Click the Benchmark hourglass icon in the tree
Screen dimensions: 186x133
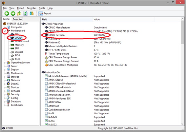tap(8, 105)
